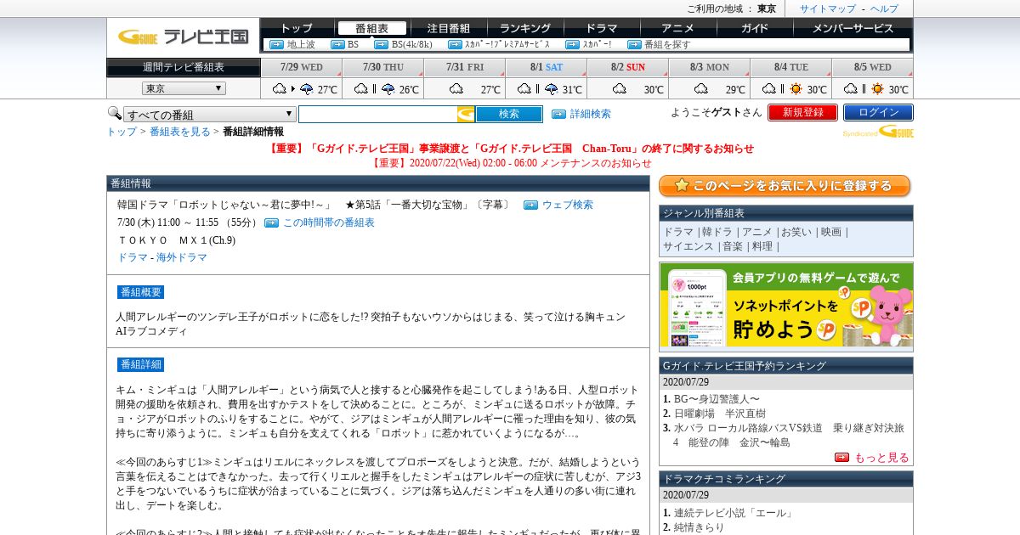Open the 東京 region dropdown
The width and height of the screenshot is (1020, 535).
pos(184,88)
